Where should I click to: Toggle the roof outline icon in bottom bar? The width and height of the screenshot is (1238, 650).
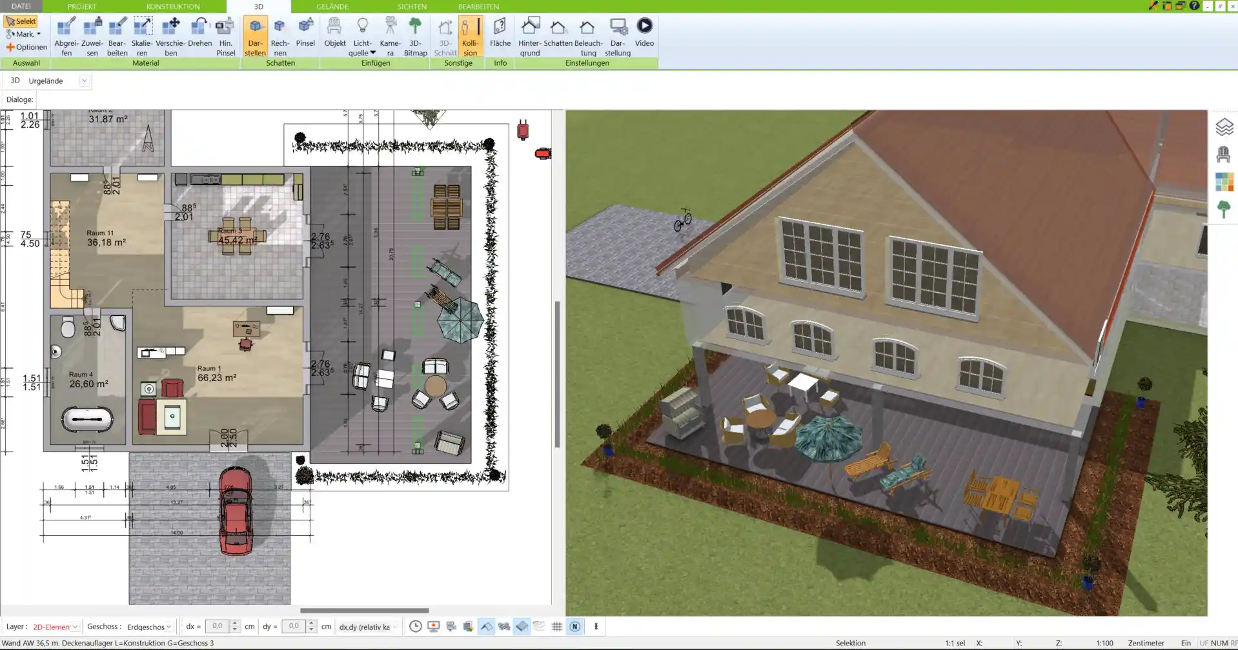[x=487, y=626]
